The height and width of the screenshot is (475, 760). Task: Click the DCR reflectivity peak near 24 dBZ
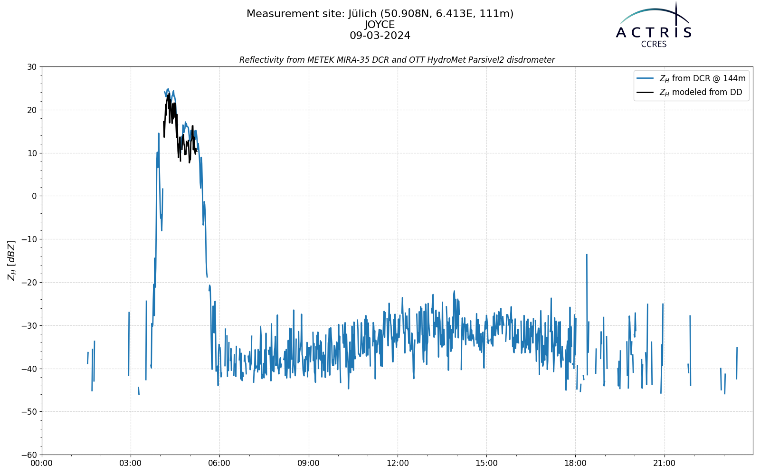click(168, 89)
